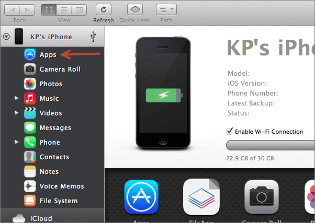Open the App Store icon in sidebar
Screen dimensions: 315x223
click(x=30, y=54)
